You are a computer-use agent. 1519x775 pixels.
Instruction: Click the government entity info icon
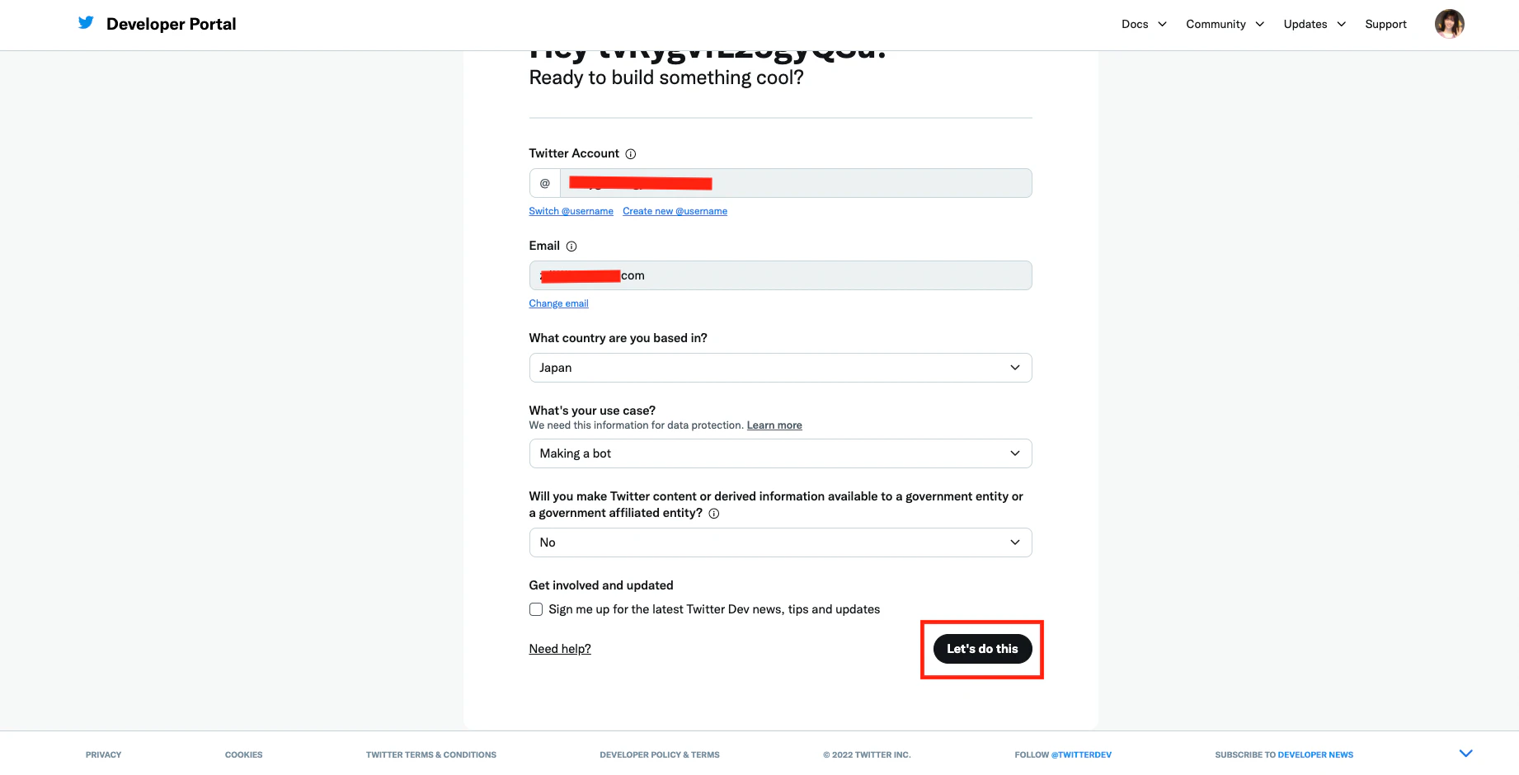click(714, 514)
